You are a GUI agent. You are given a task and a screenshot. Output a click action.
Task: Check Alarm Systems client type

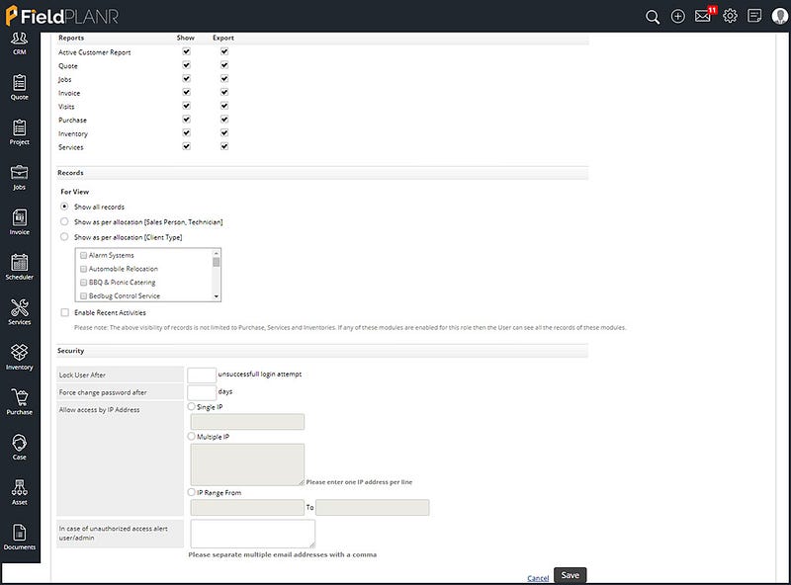[x=84, y=256]
